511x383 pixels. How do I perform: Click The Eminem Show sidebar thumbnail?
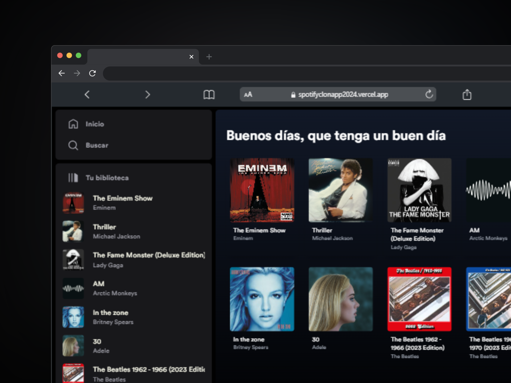coord(73,203)
